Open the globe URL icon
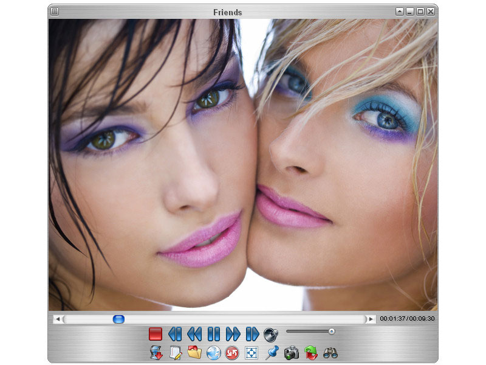 point(214,353)
